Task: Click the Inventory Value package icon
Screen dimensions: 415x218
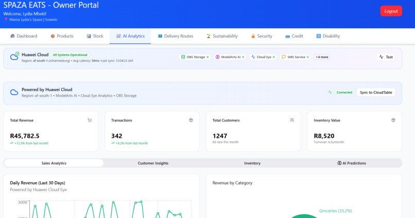Action: (x=393, y=120)
